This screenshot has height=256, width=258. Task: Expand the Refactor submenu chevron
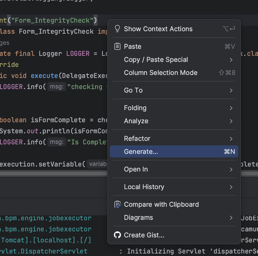click(231, 139)
